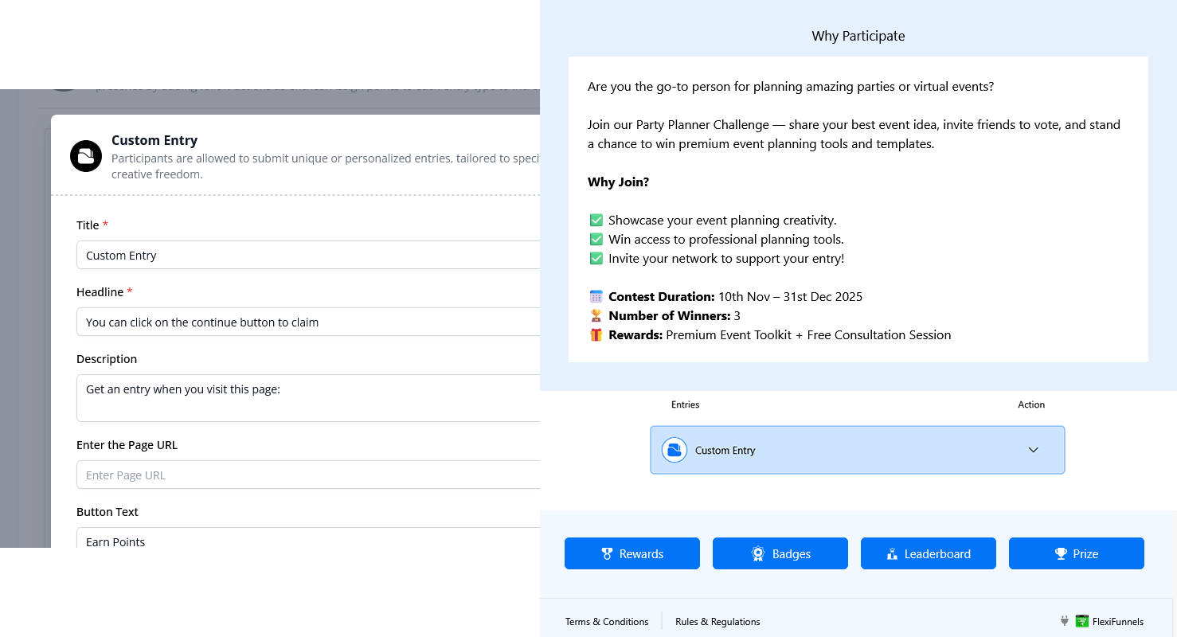Viewport: 1177px width, 637px height.
Task: Open the Terms & Conditions link
Action: coord(607,622)
